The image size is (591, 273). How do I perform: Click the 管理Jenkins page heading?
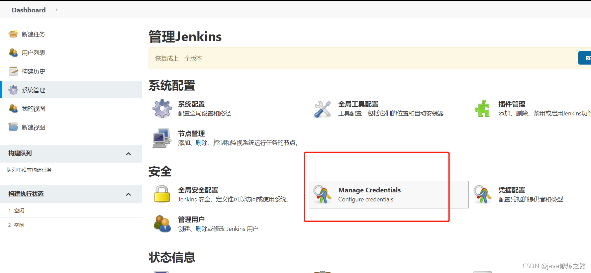pos(185,36)
